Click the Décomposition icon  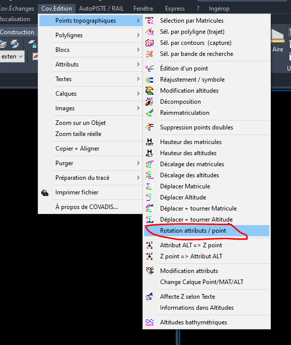[x=150, y=102]
